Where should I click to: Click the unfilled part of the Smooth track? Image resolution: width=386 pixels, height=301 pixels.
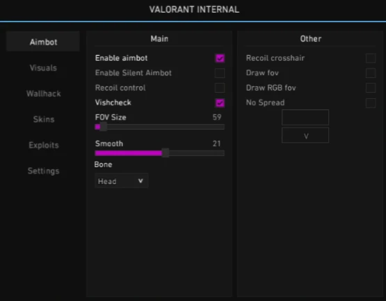click(197, 153)
